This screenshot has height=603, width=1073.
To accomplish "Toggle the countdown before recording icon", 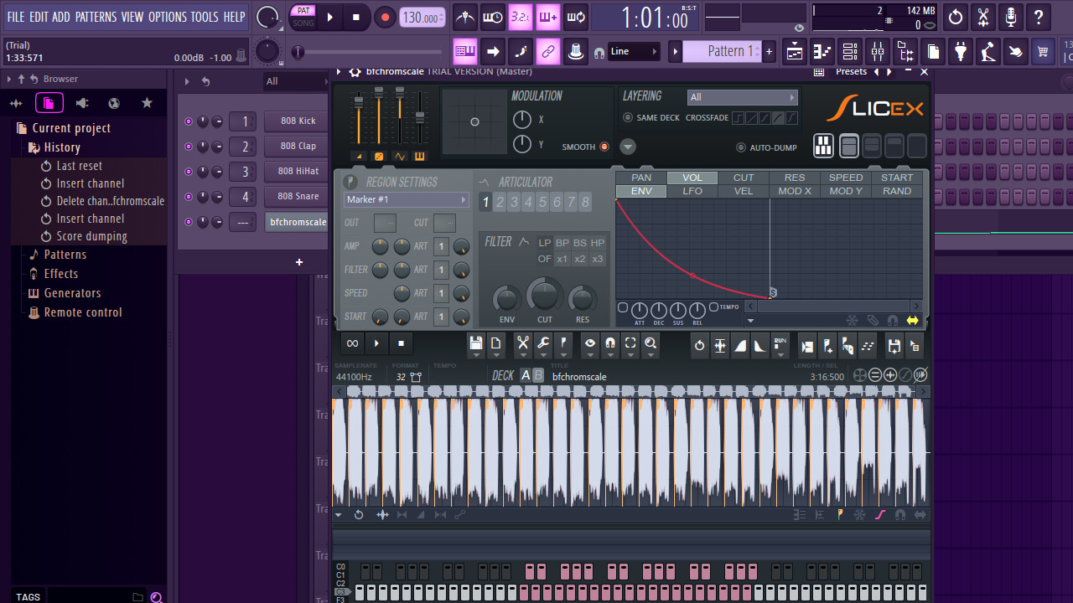I will click(x=521, y=17).
